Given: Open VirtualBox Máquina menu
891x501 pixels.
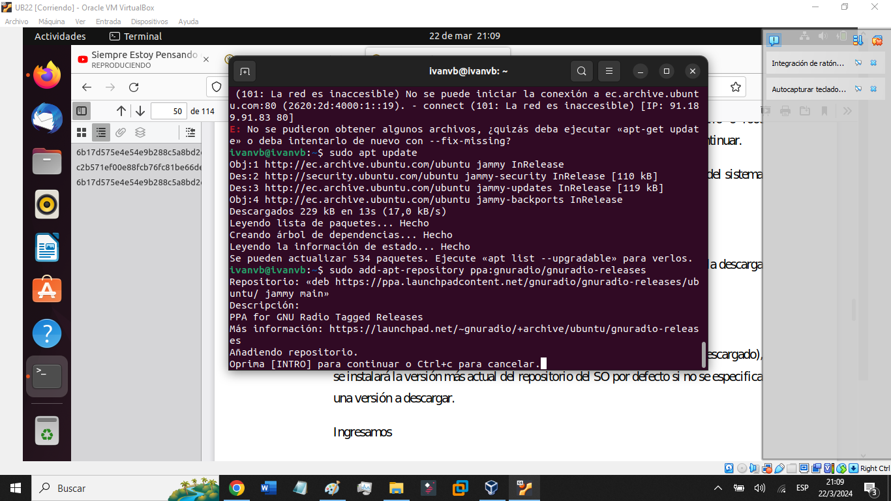Looking at the screenshot, I should [52, 22].
